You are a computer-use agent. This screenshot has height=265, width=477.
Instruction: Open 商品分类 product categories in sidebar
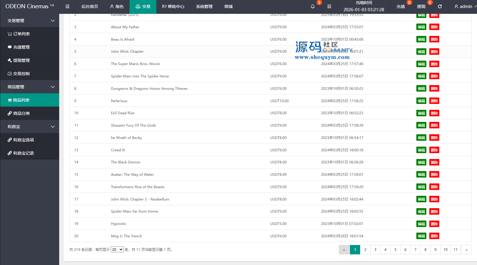pyautogui.click(x=19, y=113)
